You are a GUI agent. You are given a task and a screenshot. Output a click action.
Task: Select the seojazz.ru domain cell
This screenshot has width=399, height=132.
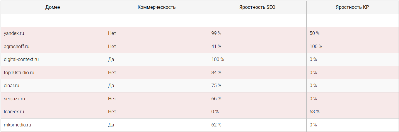(14, 99)
